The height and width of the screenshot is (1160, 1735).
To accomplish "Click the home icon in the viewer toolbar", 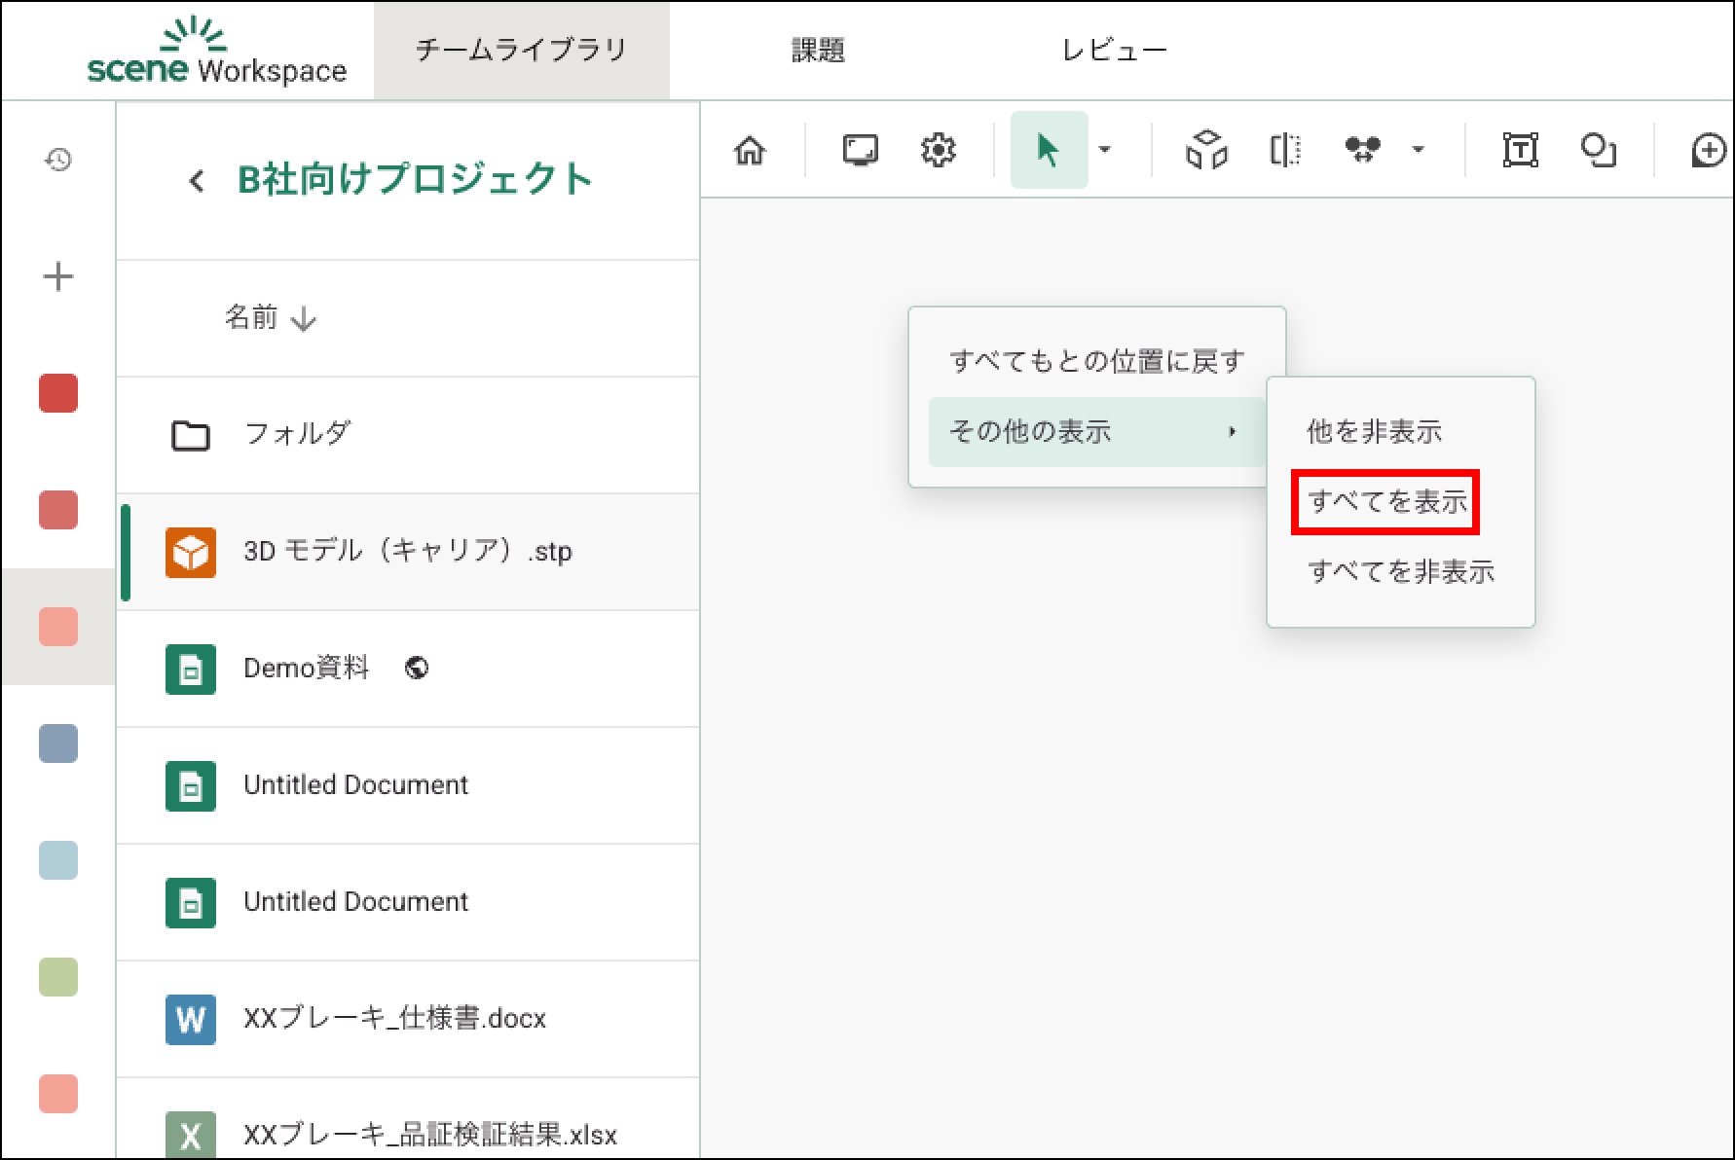I will pos(750,151).
